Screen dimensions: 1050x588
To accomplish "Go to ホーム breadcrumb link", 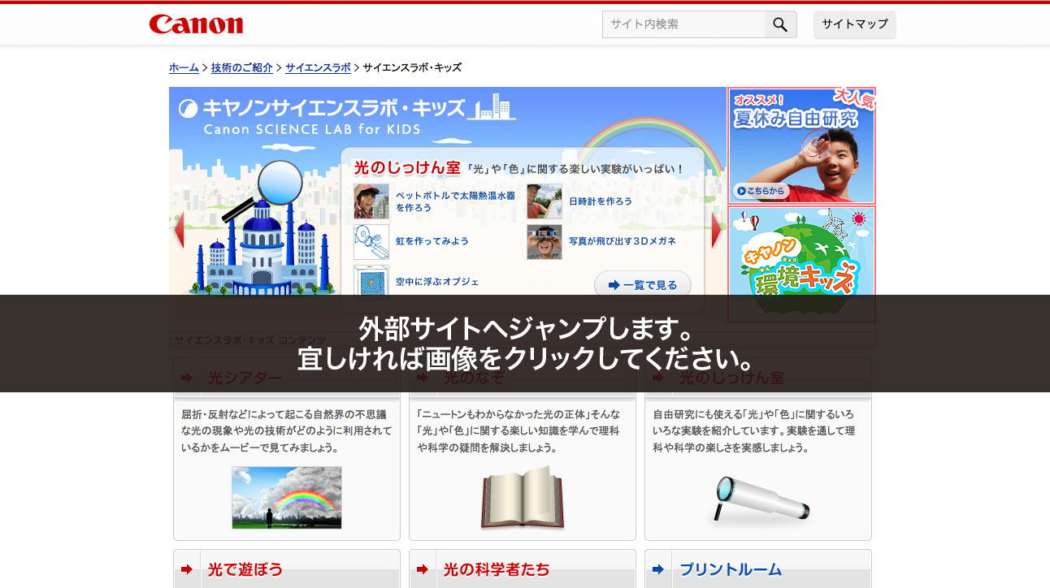I will click(184, 67).
